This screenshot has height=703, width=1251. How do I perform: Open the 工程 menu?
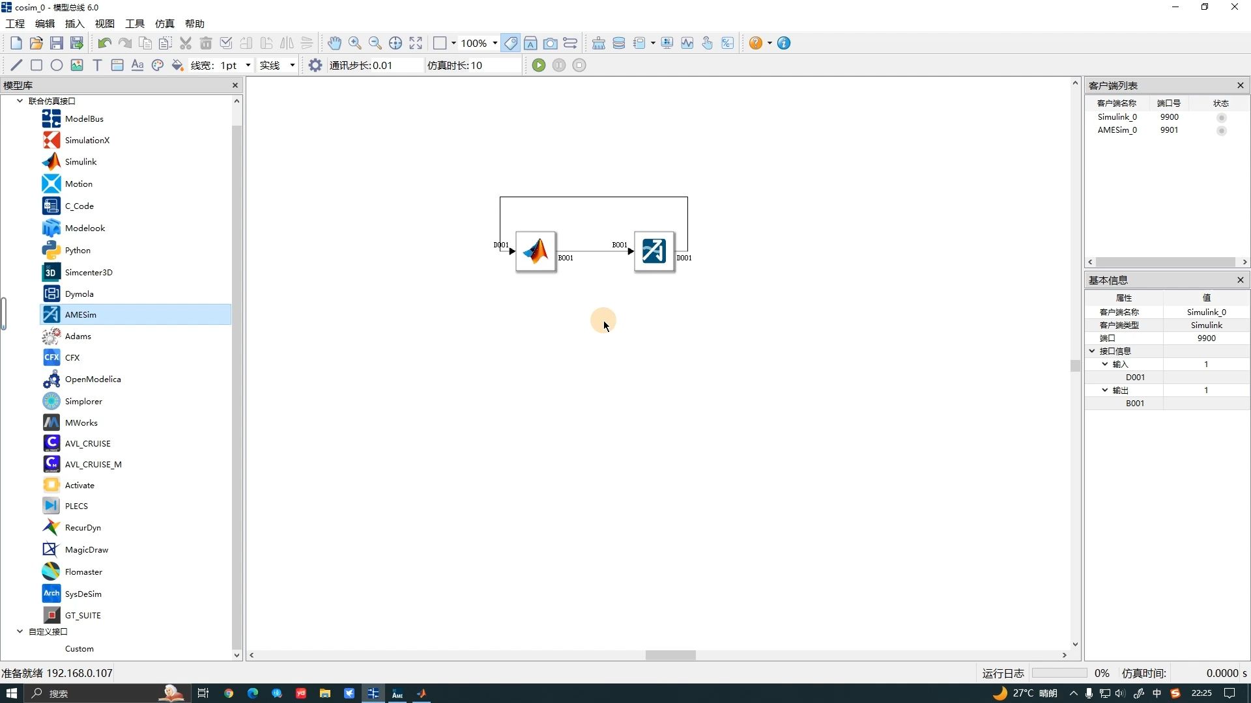(14, 23)
